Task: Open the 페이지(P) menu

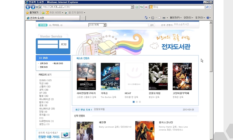Action: coord(176,18)
